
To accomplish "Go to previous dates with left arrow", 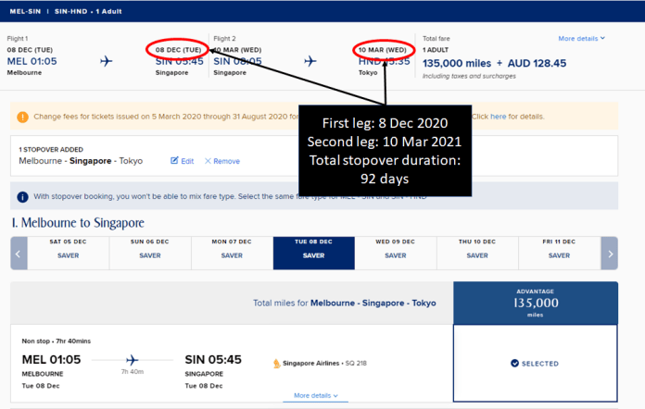I will pos(19,253).
